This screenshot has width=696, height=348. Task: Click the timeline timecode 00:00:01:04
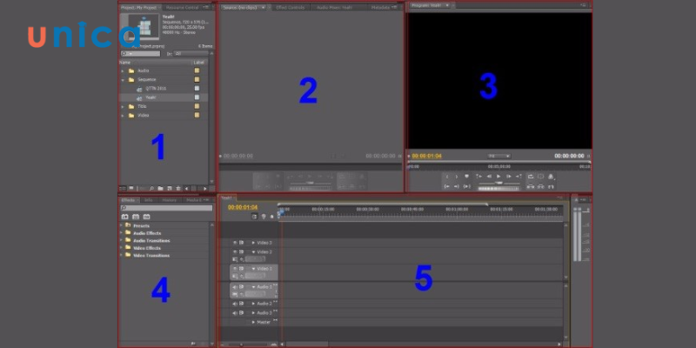point(243,207)
